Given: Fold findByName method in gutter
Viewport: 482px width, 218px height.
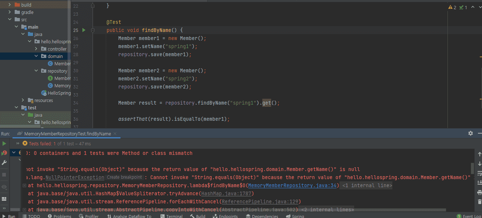Looking at the screenshot, I should (x=93, y=30).
